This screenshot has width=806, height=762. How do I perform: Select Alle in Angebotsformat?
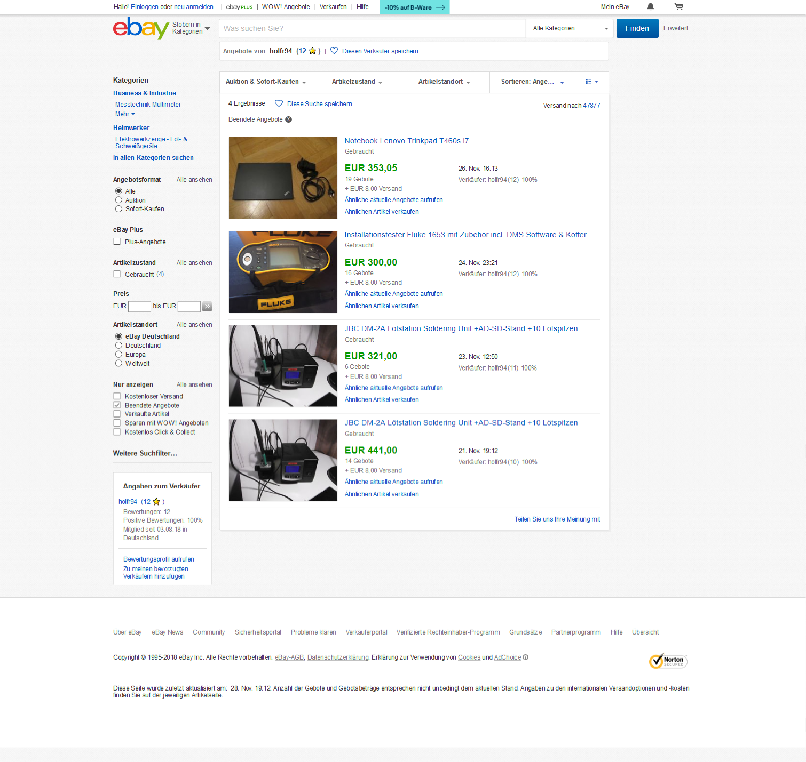point(118,191)
